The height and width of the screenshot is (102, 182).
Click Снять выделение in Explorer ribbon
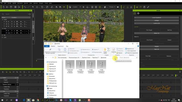(x=131, y=51)
